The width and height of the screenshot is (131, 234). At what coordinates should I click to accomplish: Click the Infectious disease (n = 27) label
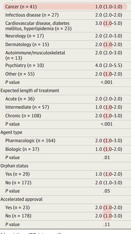pyautogui.click(x=32, y=15)
